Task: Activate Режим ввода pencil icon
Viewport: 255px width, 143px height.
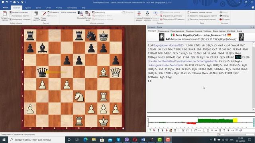Action: tap(43, 14)
